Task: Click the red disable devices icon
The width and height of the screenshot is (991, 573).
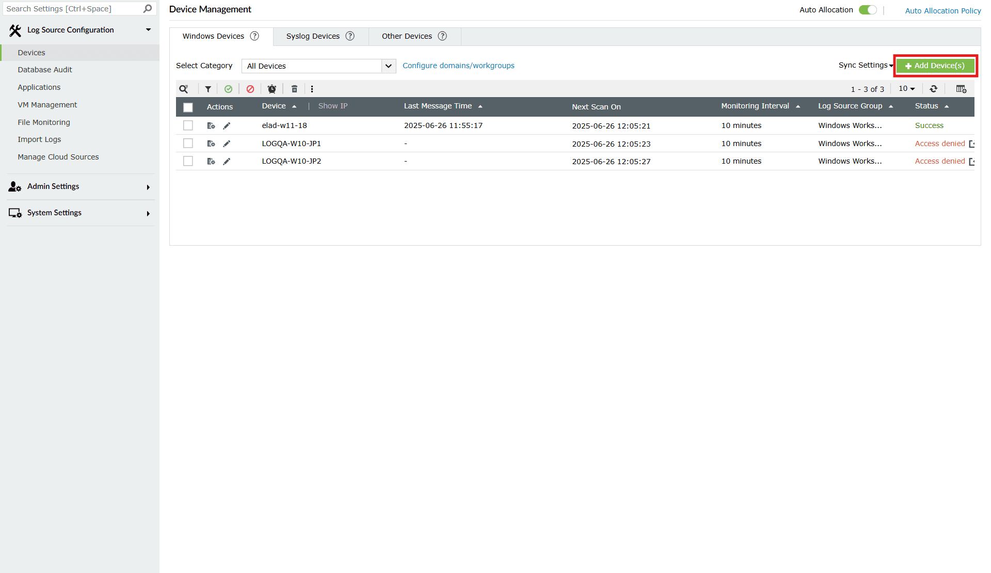Action: click(x=250, y=89)
